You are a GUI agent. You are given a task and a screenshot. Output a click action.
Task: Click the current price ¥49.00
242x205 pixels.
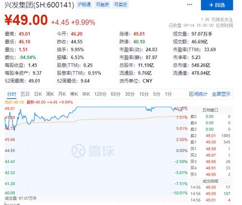26,20
